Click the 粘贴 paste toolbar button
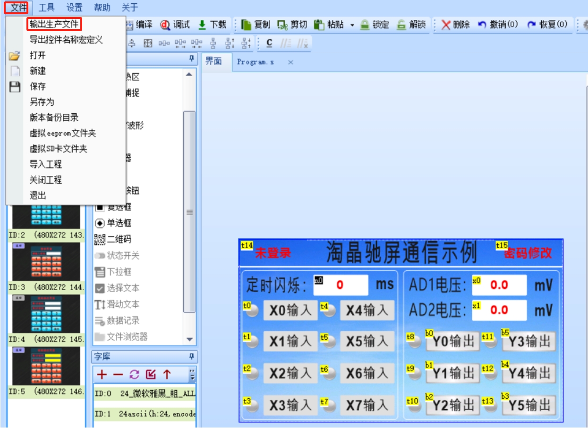 pos(329,25)
